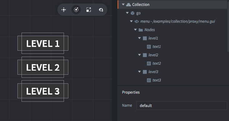The image size is (229, 121).
Task: Click the GUI component icon beside menu
Action: (137, 21)
